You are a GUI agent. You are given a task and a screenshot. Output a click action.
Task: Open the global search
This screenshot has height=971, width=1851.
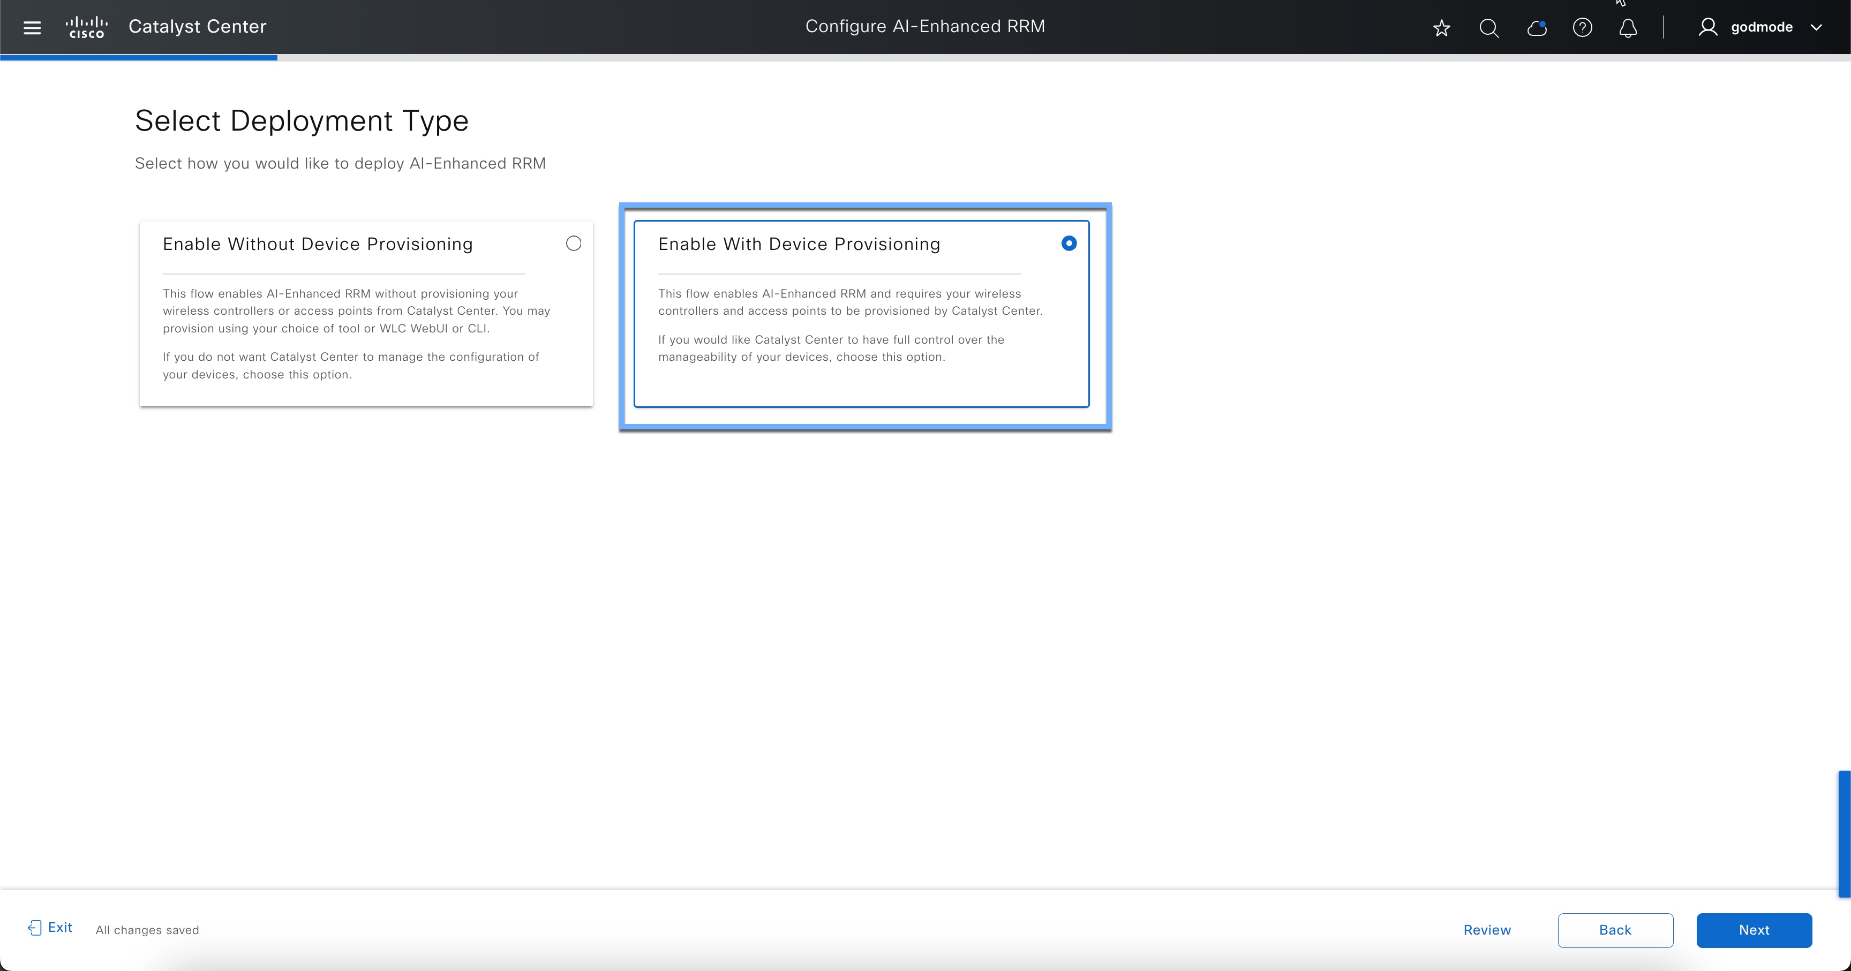coord(1488,27)
